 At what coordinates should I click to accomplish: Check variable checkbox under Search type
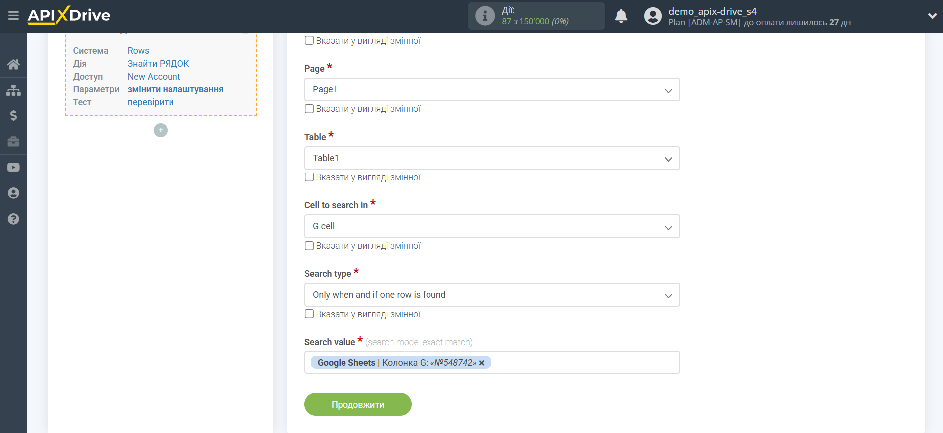coord(309,314)
